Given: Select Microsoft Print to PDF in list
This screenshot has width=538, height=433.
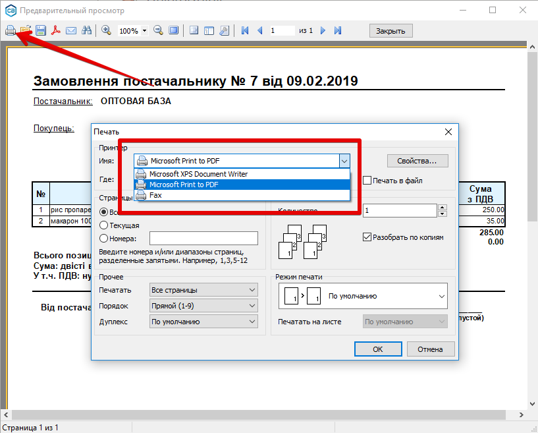Looking at the screenshot, I should pyautogui.click(x=242, y=185).
